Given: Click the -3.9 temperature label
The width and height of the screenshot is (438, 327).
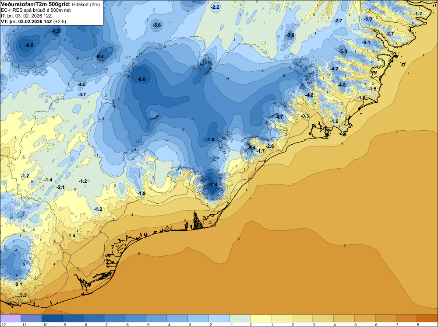Looking at the screenshot, I should pyautogui.click(x=368, y=19).
